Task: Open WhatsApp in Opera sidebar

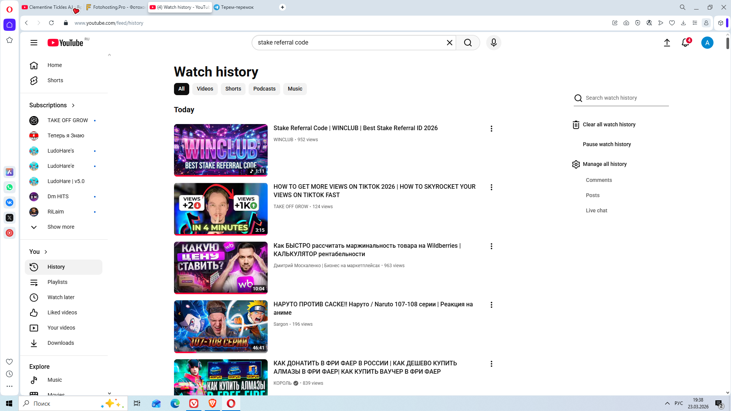Action: [x=10, y=187]
